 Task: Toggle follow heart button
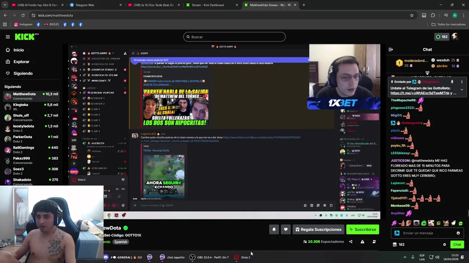(x=286, y=229)
